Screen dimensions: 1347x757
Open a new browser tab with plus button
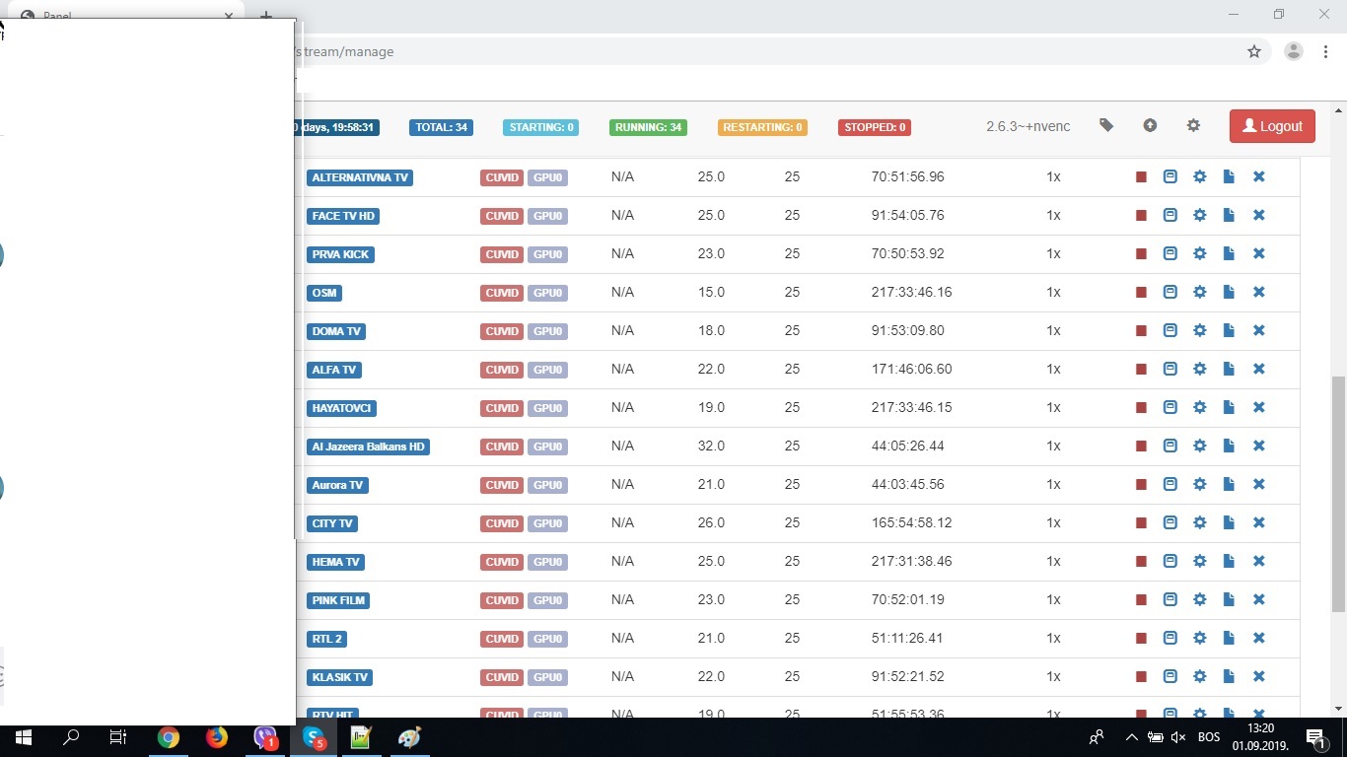tap(266, 16)
